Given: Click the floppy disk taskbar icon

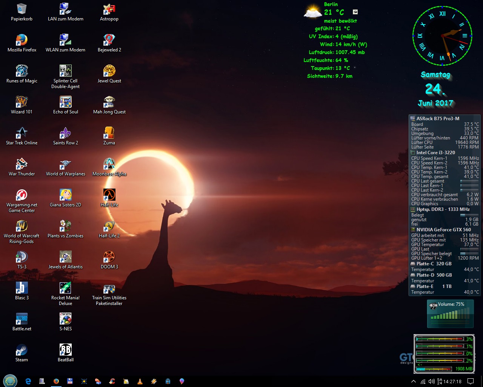Looking at the screenshot, I should click(70, 381).
